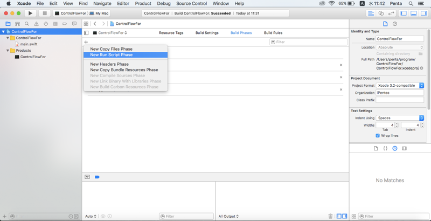This screenshot has width=431, height=221.
Task: Open the related items grid menu
Action: pyautogui.click(x=86, y=24)
